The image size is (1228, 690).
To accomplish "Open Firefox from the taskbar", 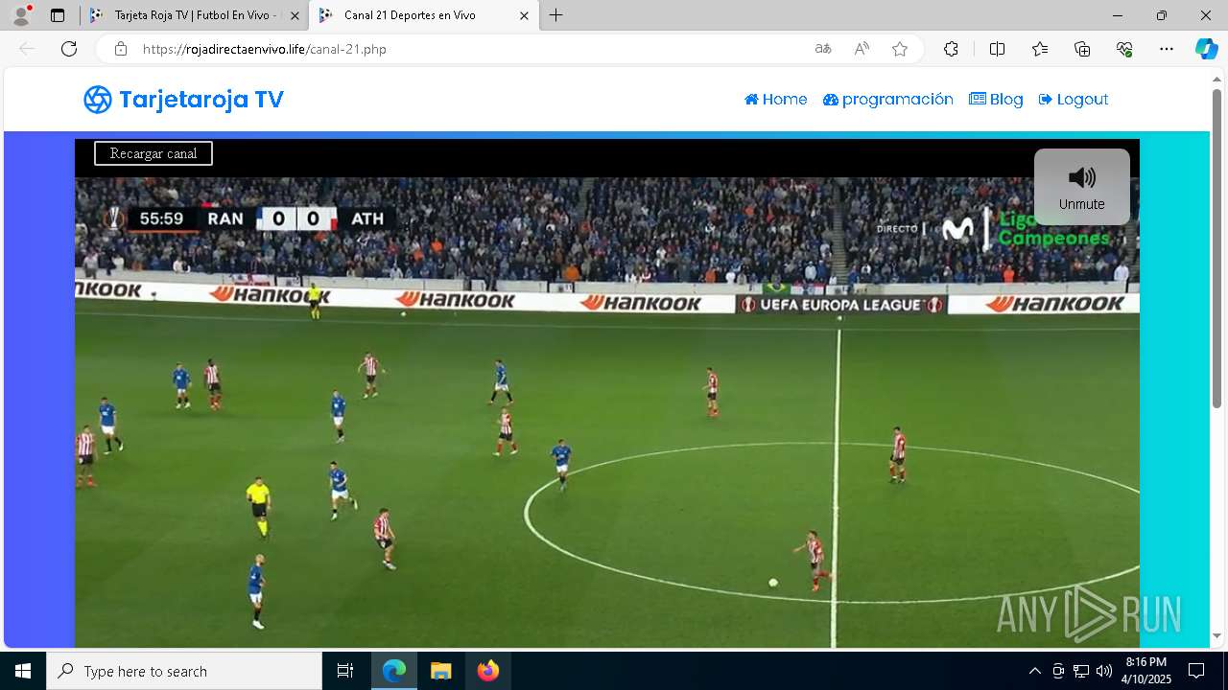I will tap(487, 671).
